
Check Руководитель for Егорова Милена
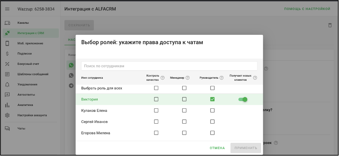(212, 133)
